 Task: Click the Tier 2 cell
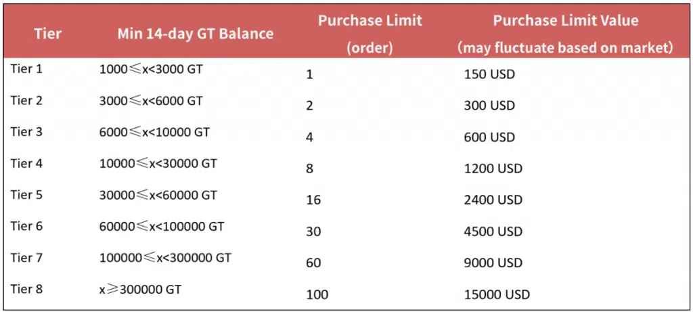coord(26,100)
